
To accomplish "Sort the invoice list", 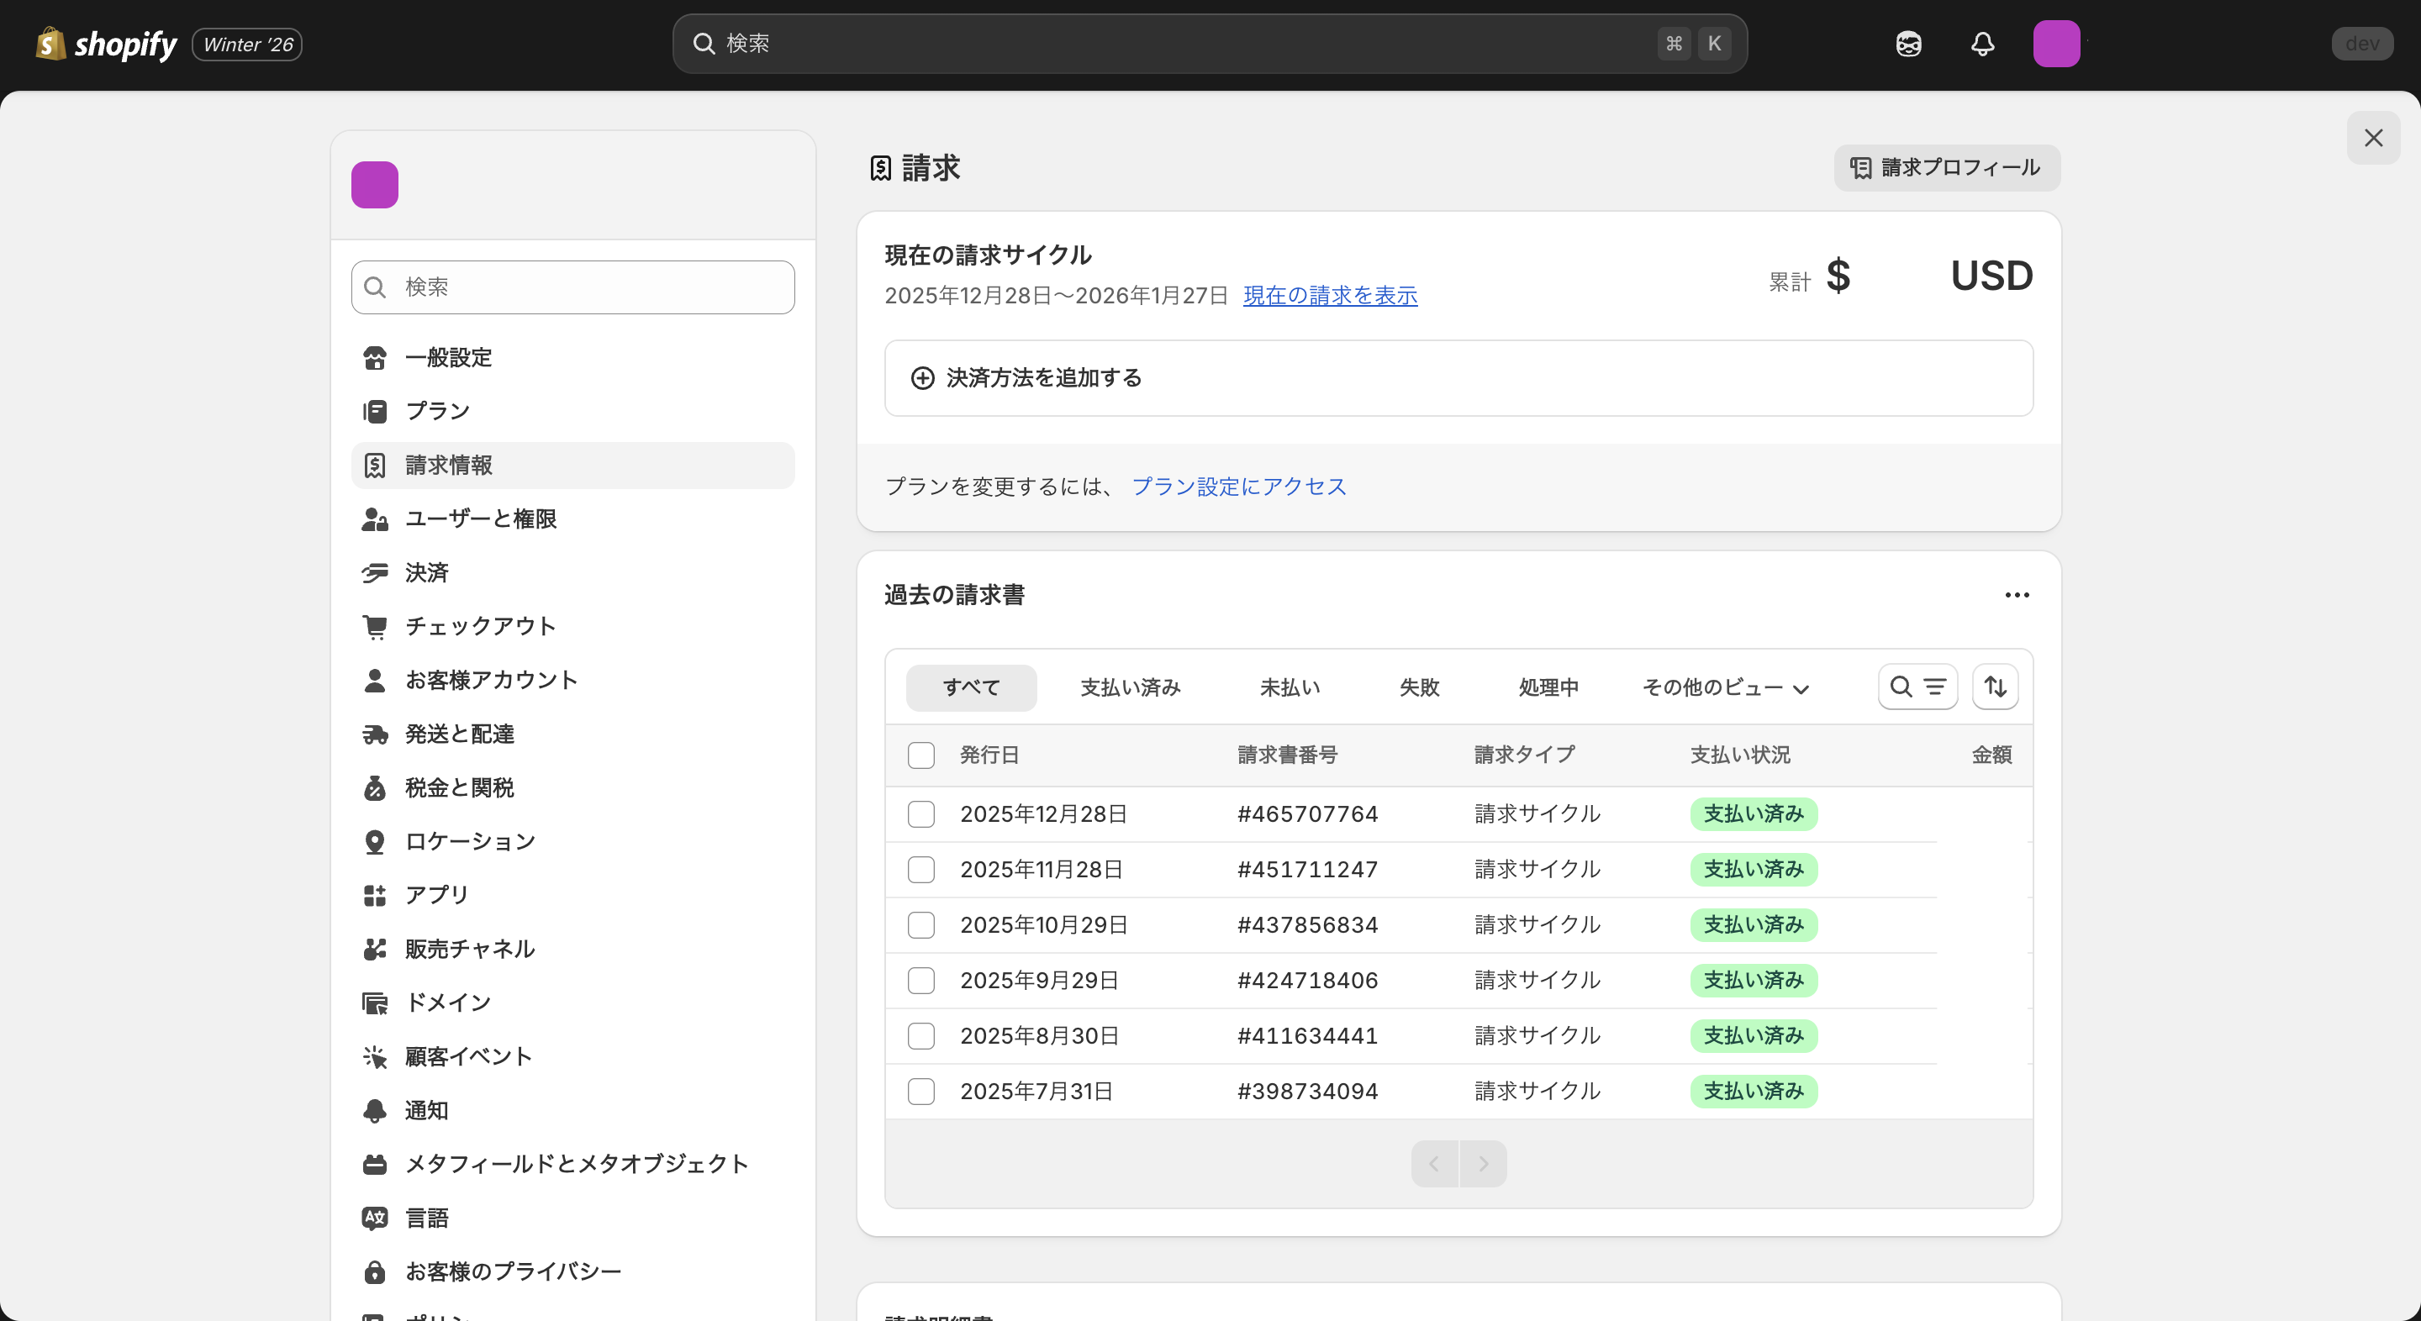I will coord(1996,687).
